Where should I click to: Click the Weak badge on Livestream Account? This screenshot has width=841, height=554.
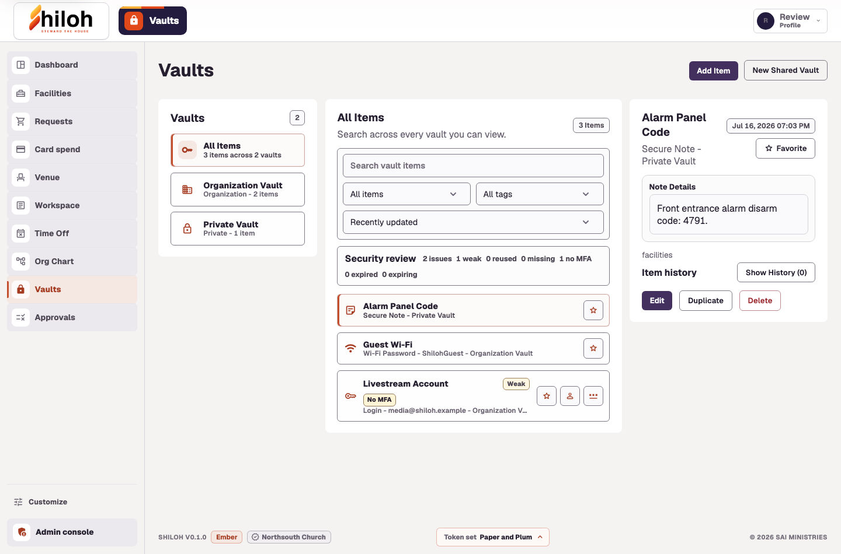[516, 384]
